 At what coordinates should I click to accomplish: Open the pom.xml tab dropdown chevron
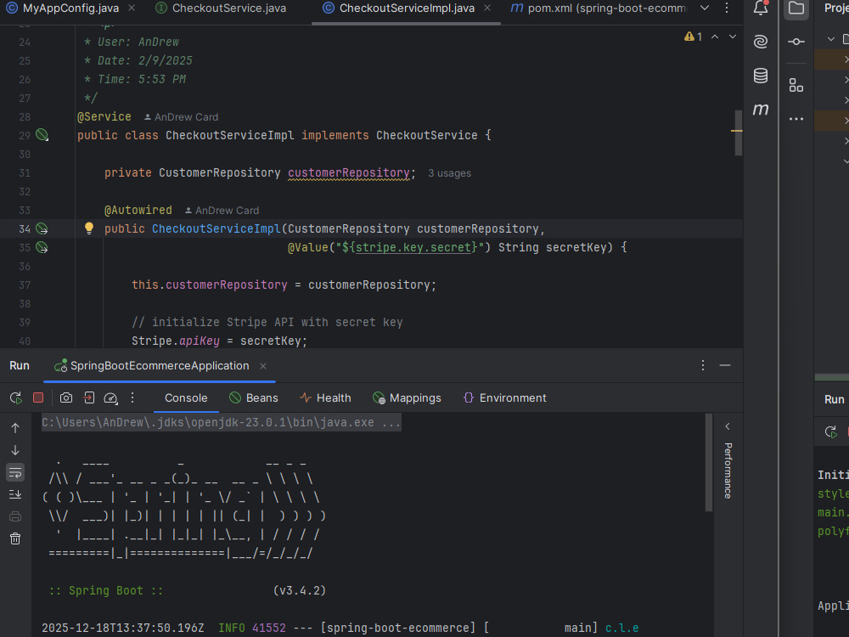pyautogui.click(x=706, y=8)
